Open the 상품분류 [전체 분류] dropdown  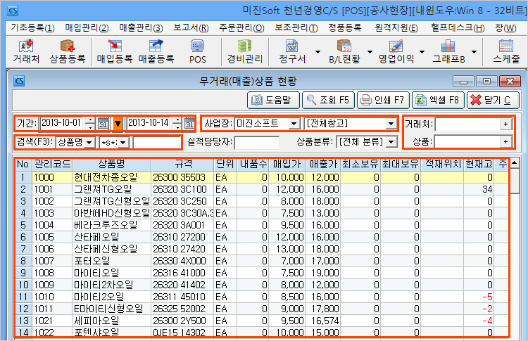[391, 142]
